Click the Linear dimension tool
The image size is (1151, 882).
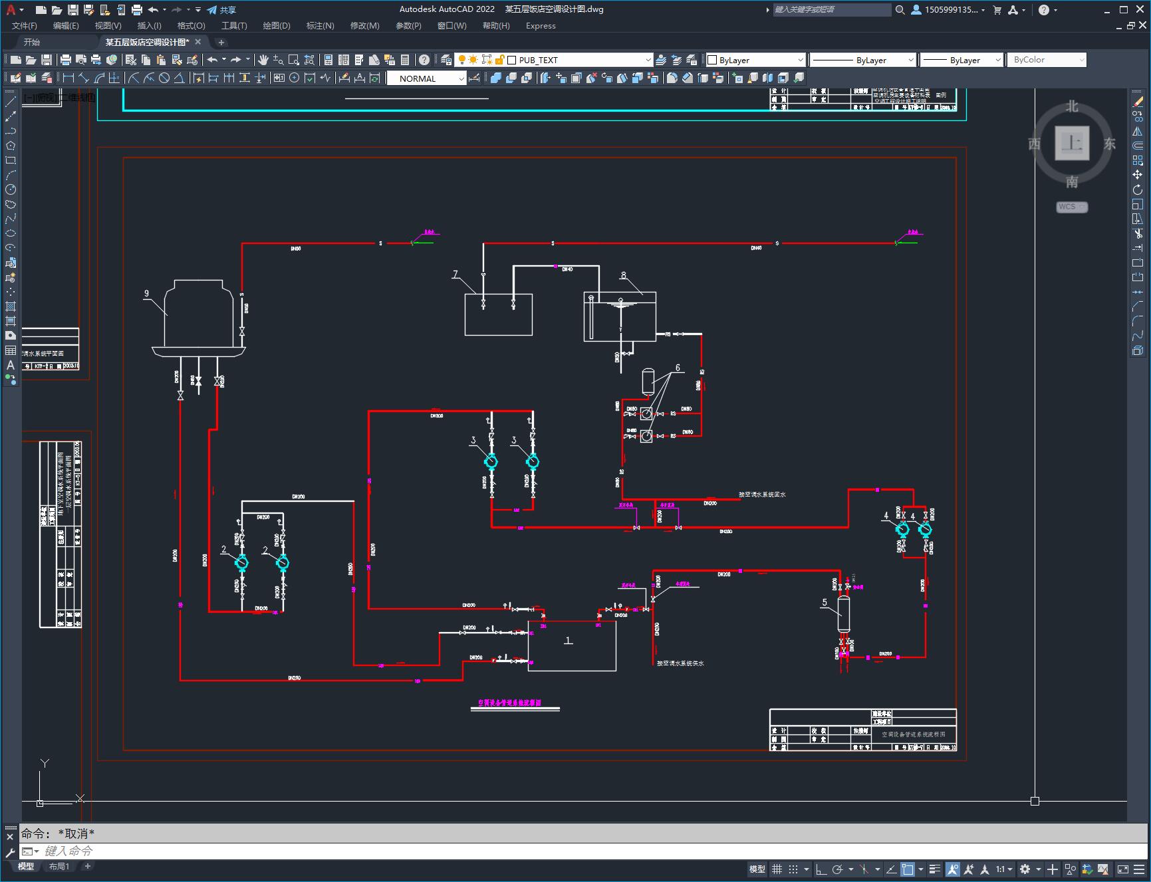(x=68, y=78)
